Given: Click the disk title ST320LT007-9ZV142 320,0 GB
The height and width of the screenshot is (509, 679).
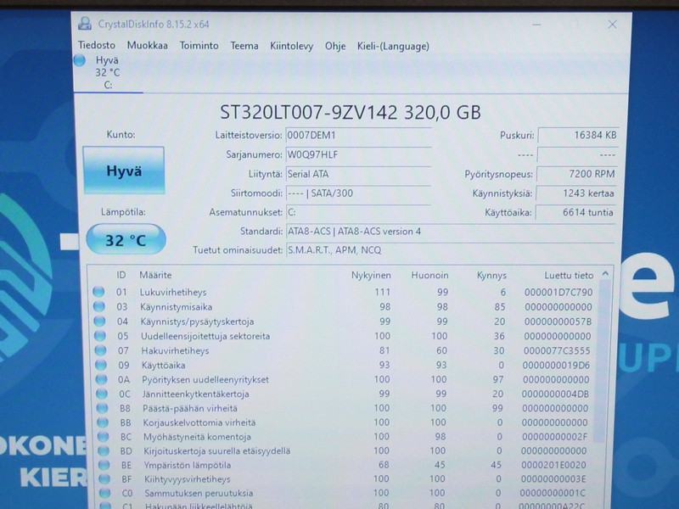Looking at the screenshot, I should [351, 113].
